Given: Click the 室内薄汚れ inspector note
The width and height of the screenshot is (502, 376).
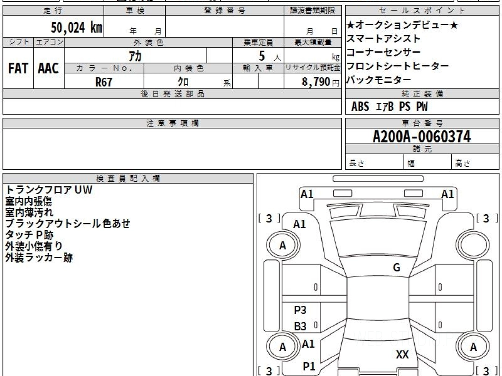Looking at the screenshot, I should click(29, 213).
